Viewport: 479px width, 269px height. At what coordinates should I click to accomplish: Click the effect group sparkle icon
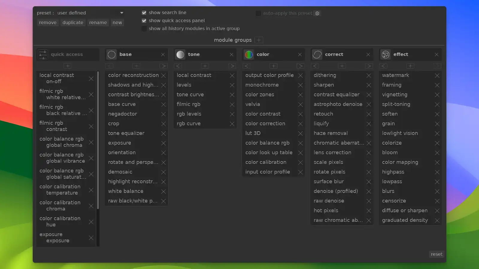[x=386, y=54]
